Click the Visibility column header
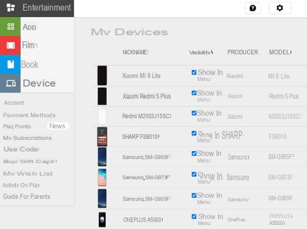 (201, 52)
